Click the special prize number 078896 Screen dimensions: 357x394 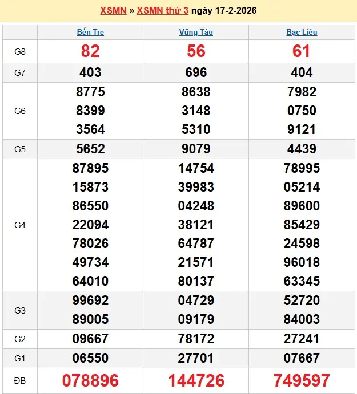pyautogui.click(x=90, y=380)
